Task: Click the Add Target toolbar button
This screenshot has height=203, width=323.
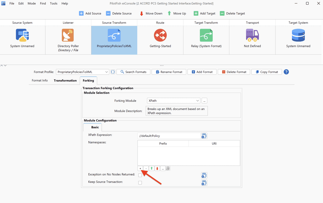Action: pyautogui.click(x=204, y=13)
